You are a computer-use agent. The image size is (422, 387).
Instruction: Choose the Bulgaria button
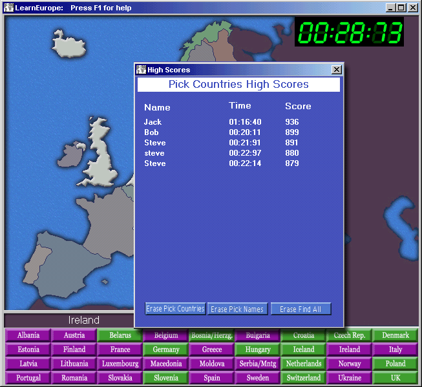[x=258, y=335]
